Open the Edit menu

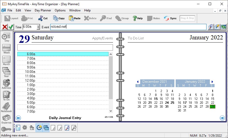pyautogui.click(x=18, y=10)
